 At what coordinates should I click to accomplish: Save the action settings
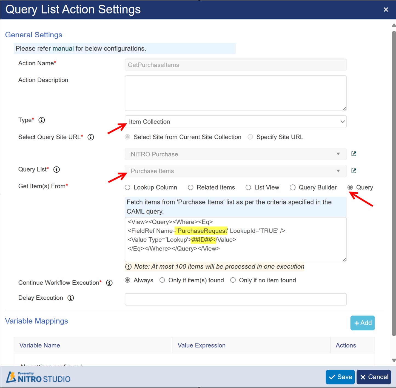340,377
